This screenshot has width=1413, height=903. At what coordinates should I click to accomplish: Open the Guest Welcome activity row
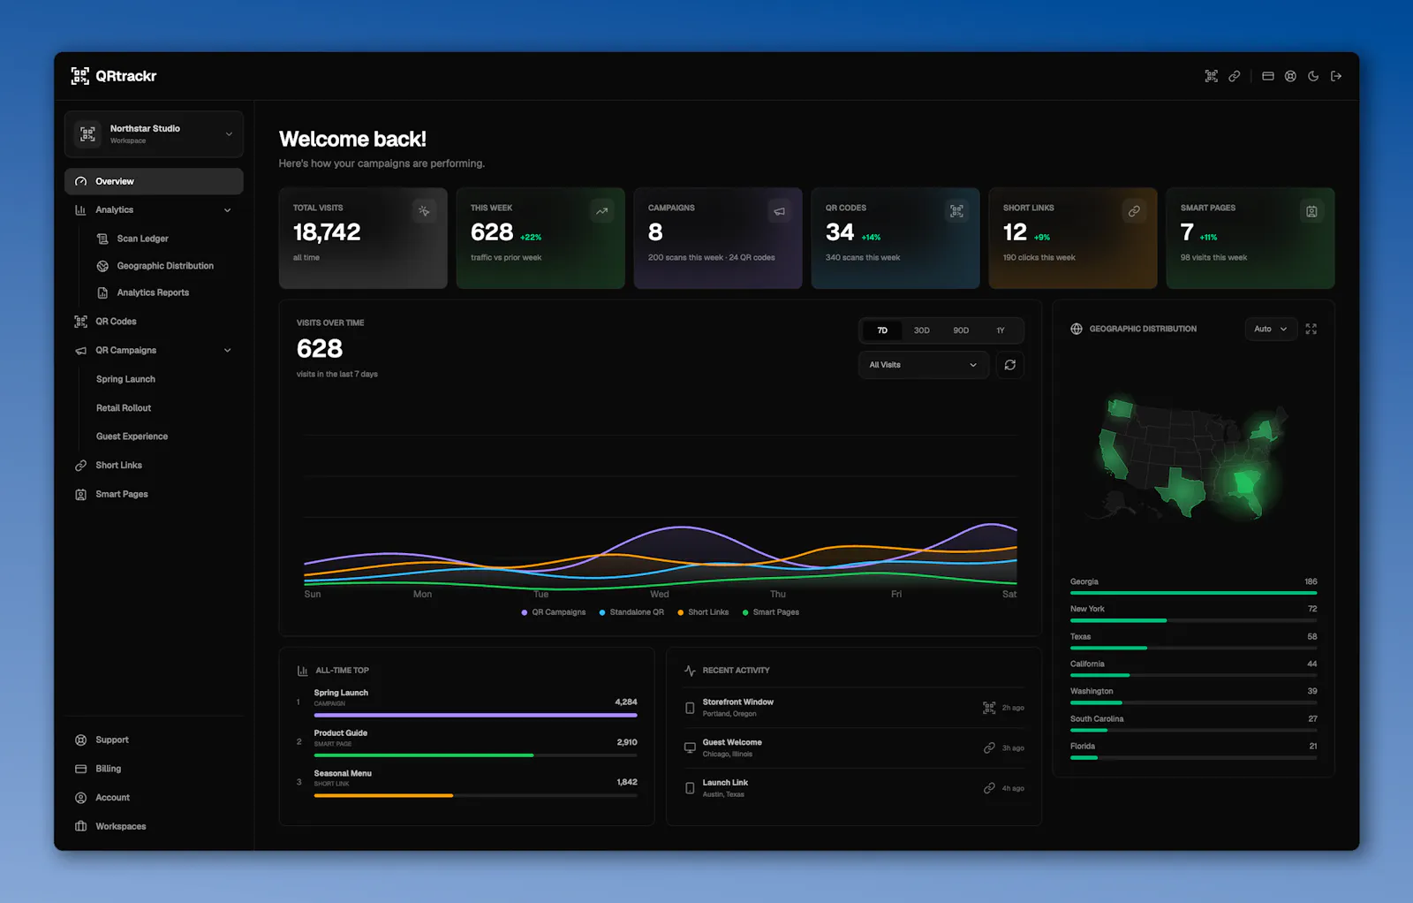(x=854, y=748)
